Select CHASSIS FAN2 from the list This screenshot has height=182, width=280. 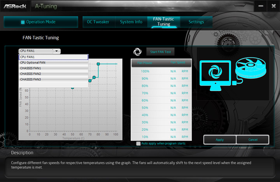53,74
